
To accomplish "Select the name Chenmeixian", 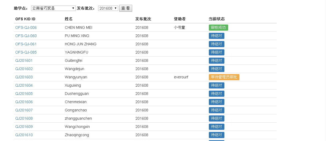I will pyautogui.click(x=76, y=102).
